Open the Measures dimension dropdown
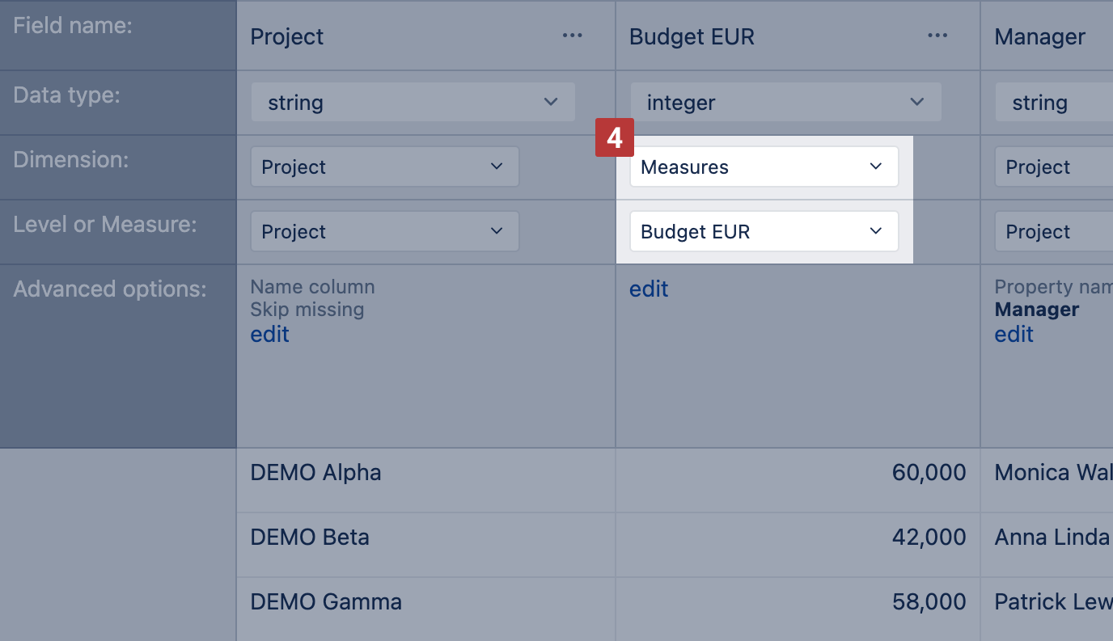This screenshot has width=1113, height=641. tap(764, 167)
